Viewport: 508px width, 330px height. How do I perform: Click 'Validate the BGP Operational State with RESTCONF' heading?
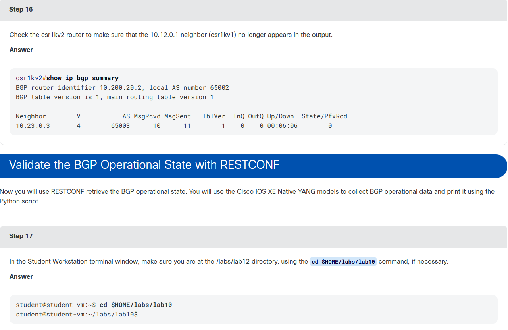144,164
